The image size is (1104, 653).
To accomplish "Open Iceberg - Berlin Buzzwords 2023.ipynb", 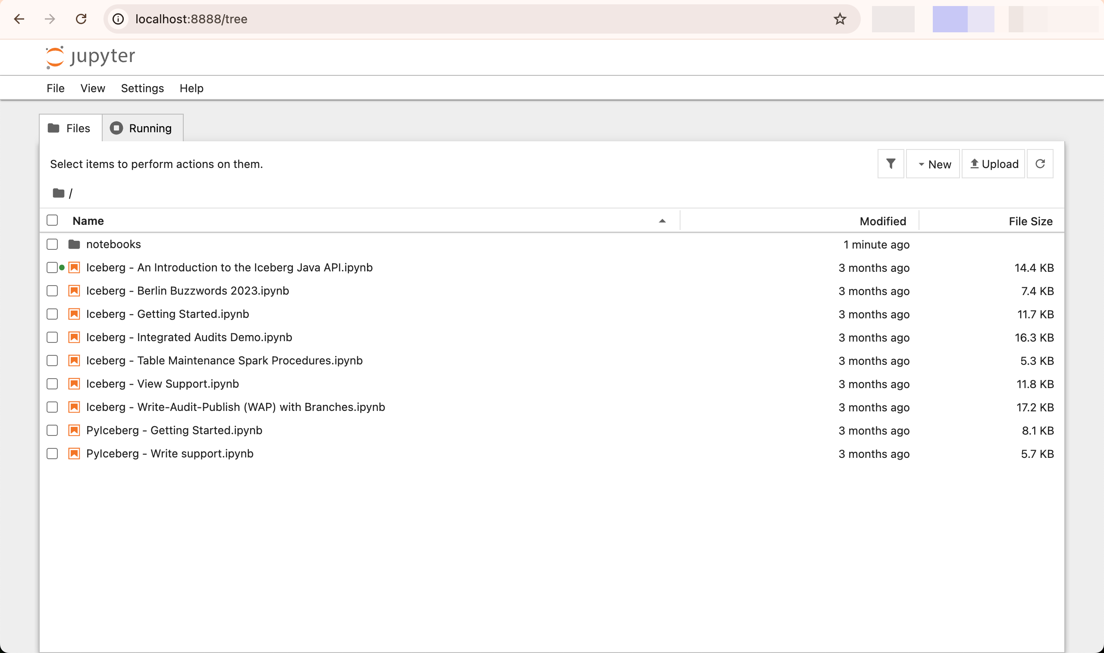I will [187, 291].
